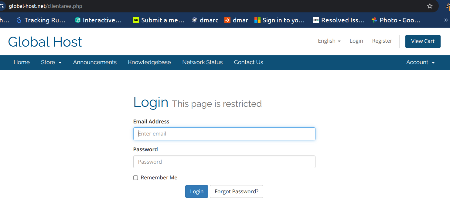Screen dimensions: 450x206
Task: Click inside the Email Address field
Action: 224,134
